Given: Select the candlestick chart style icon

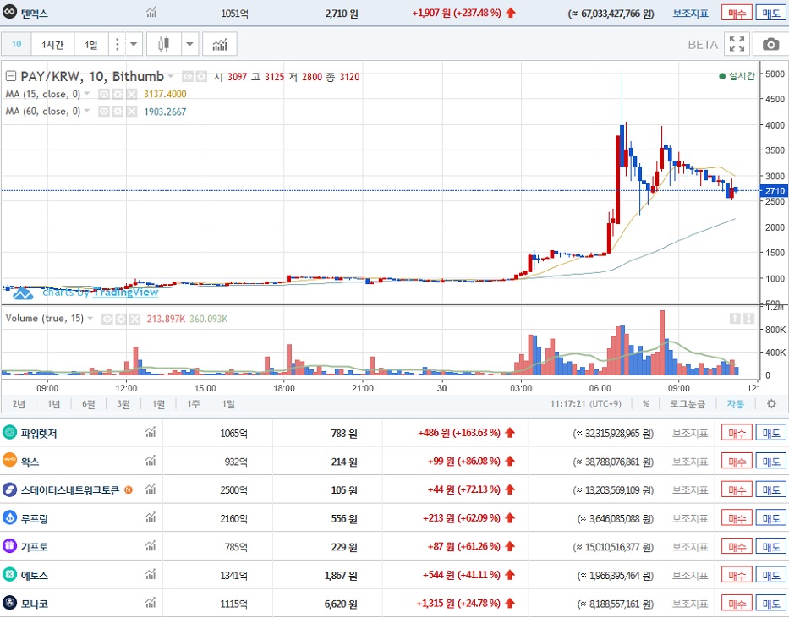Looking at the screenshot, I should click(x=163, y=44).
